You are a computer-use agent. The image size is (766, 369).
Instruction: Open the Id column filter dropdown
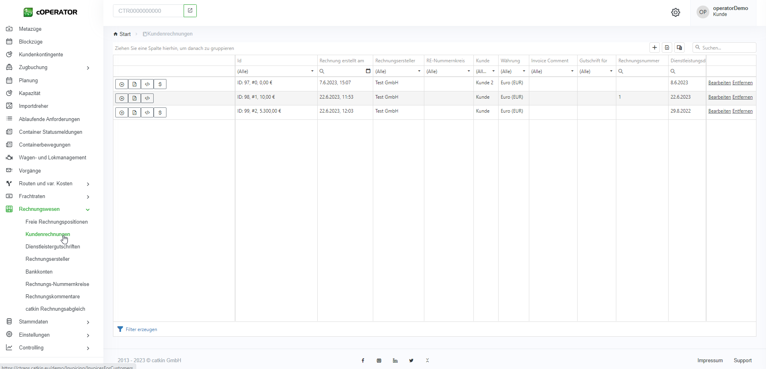coord(312,71)
